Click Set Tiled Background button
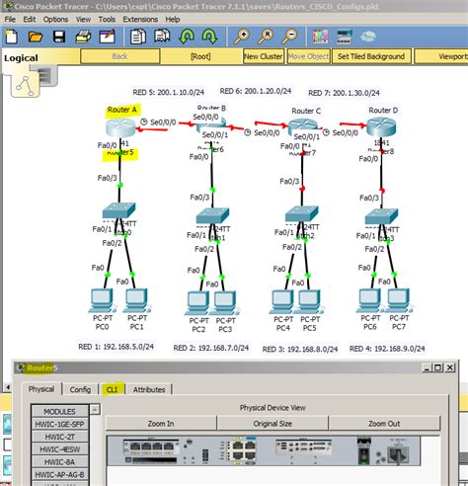Image resolution: width=468 pixels, height=486 pixels. (371, 56)
